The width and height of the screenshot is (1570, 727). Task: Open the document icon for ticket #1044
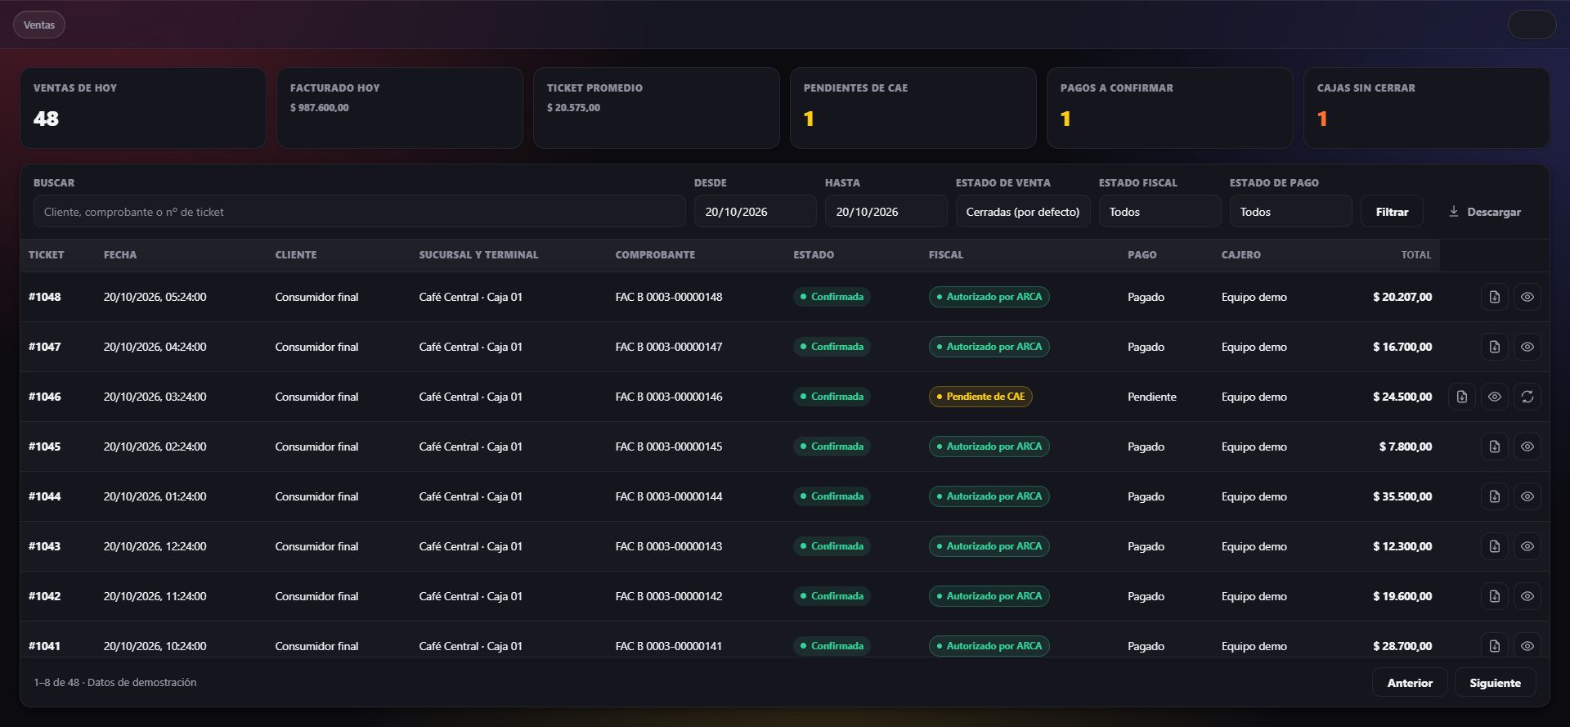[1494, 496]
